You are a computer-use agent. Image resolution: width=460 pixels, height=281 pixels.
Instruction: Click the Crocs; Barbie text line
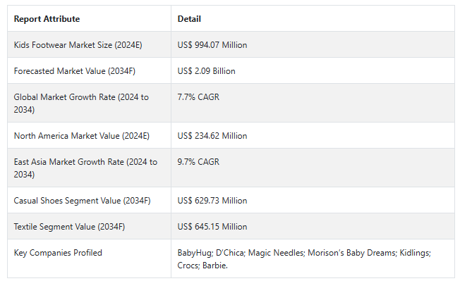[x=202, y=266]
